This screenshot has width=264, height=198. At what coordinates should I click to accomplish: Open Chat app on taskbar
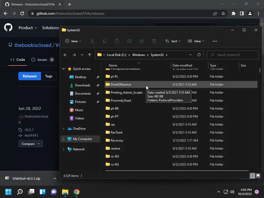(54, 192)
